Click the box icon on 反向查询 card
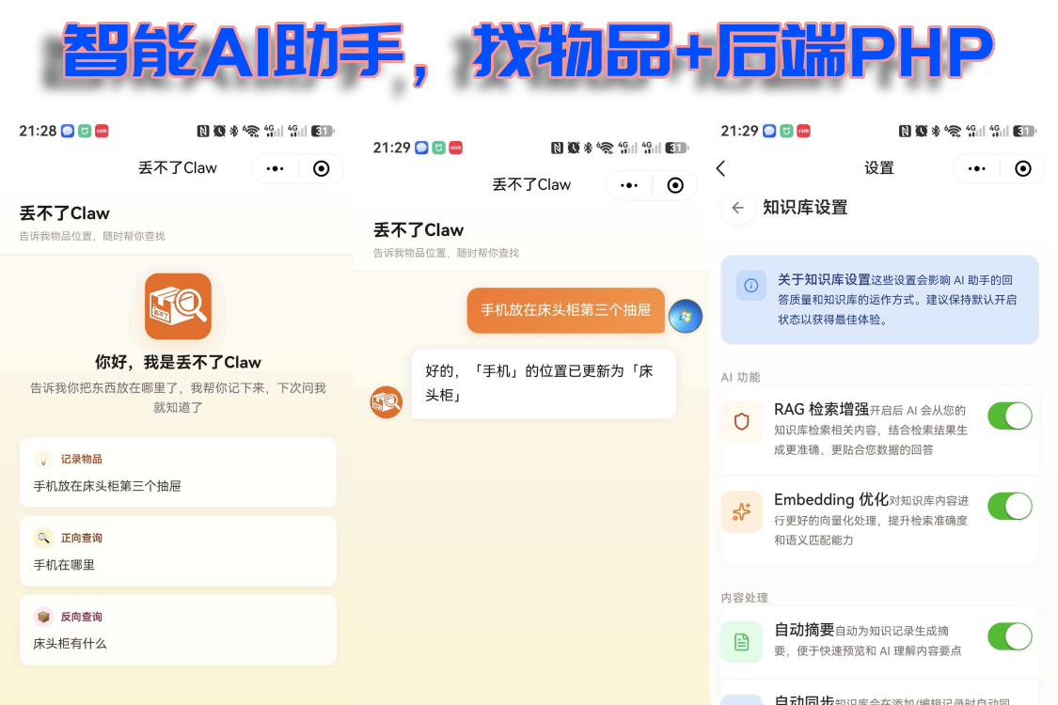Viewport: 1058px width, 705px height. [43, 617]
